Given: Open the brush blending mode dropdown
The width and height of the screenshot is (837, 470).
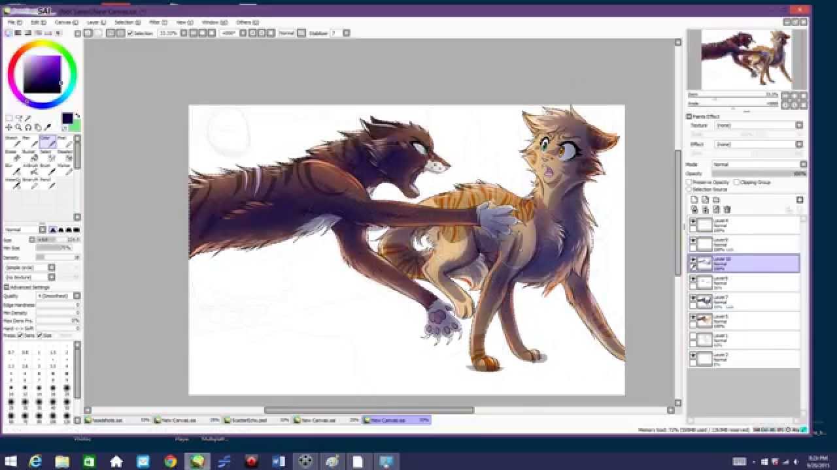Looking at the screenshot, I should coord(25,230).
